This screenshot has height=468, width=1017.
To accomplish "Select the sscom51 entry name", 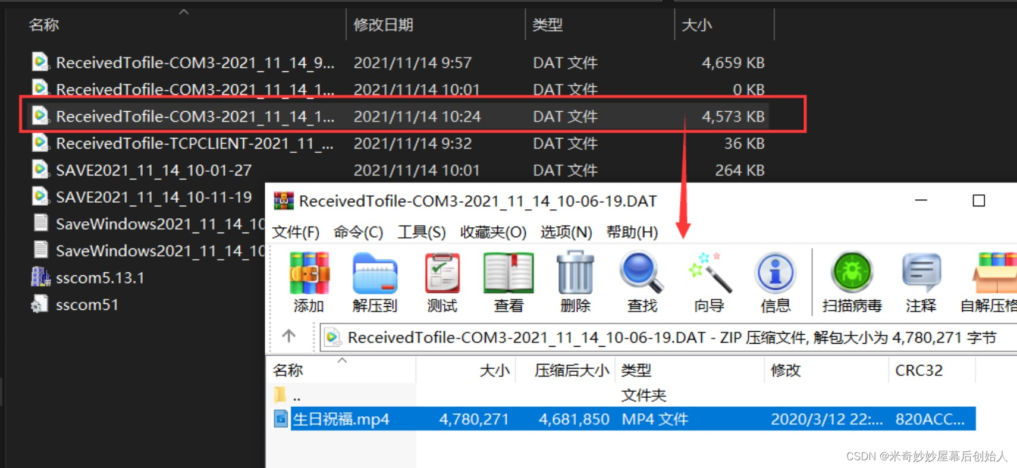I will tap(87, 304).
